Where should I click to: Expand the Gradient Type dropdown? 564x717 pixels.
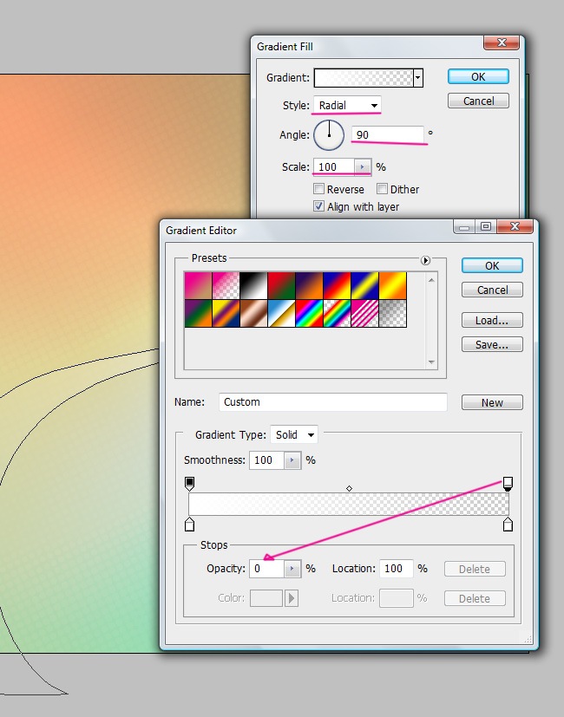[x=294, y=434]
